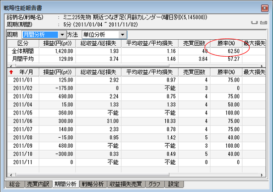Click the icon left of the print icon

[x=254, y=22]
